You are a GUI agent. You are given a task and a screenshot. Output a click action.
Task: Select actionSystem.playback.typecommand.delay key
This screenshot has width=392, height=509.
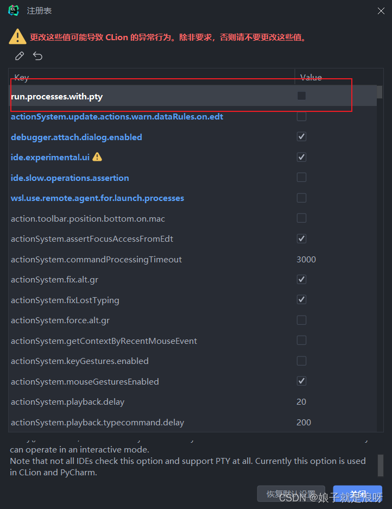97,422
